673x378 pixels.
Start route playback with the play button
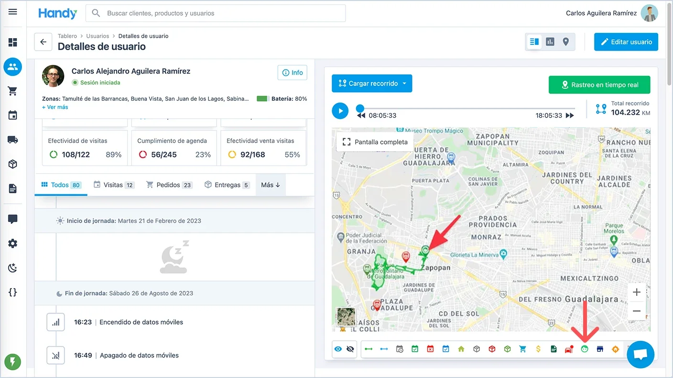(x=340, y=111)
